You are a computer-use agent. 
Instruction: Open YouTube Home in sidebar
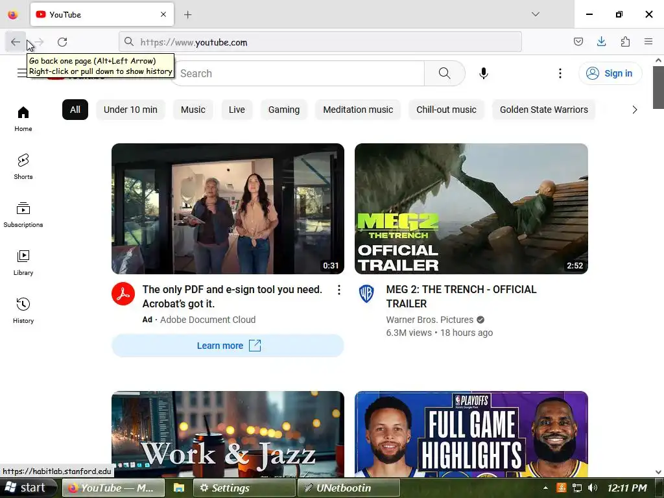(x=23, y=119)
